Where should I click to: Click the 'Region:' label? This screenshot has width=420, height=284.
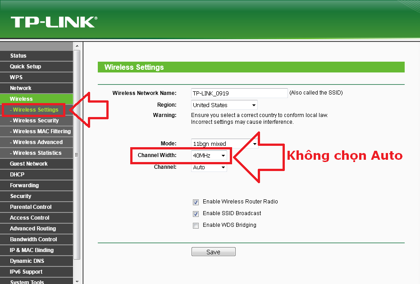(x=167, y=105)
